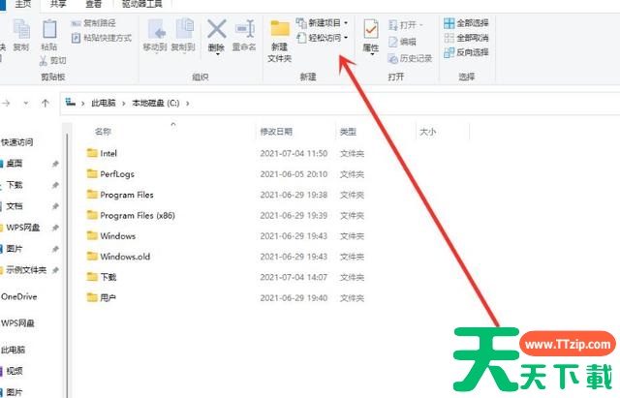Screen dimensions: 620x398
Task: Click the address bar drive icon
Action: point(71,103)
